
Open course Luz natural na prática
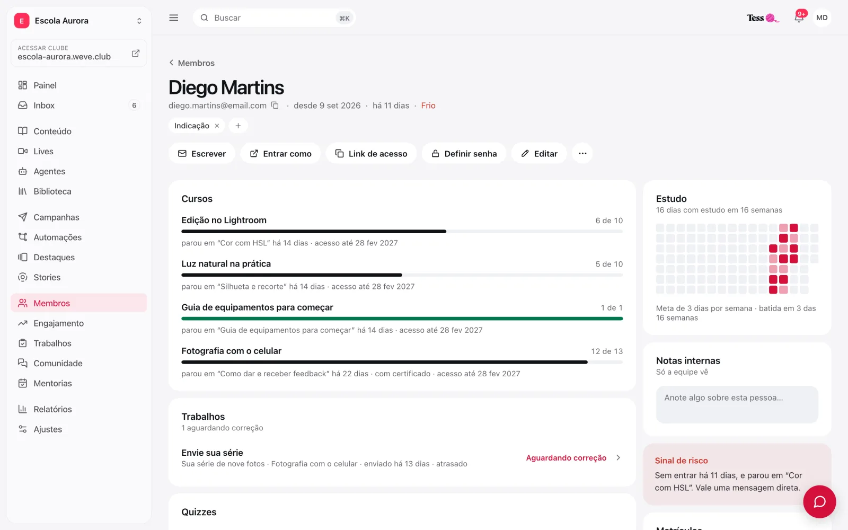226,264
